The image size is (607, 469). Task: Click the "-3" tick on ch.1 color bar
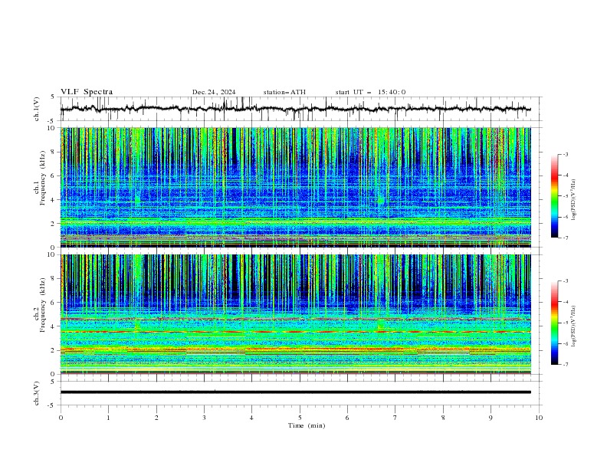point(566,154)
